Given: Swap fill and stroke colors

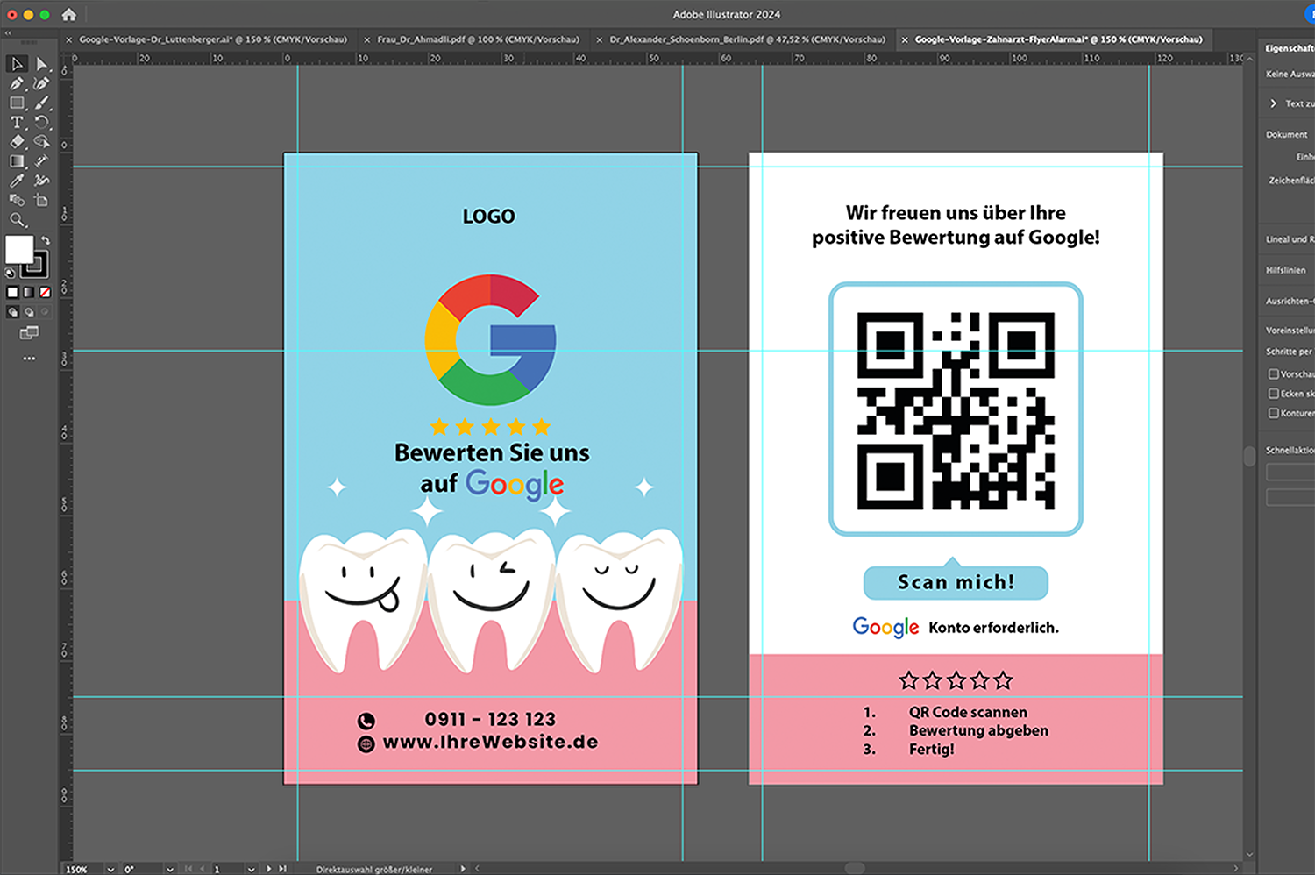Looking at the screenshot, I should click(x=46, y=240).
